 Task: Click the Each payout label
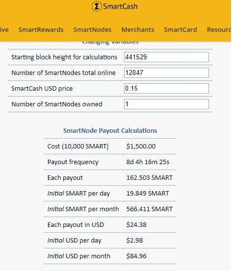65,178
